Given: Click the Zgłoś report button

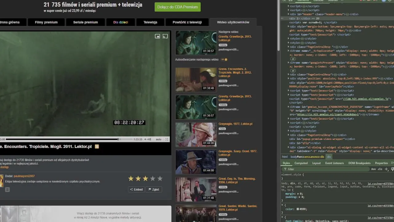Looking at the screenshot, I should pyautogui.click(x=154, y=189).
